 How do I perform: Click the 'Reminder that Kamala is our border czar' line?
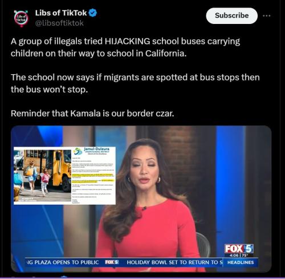92,114
